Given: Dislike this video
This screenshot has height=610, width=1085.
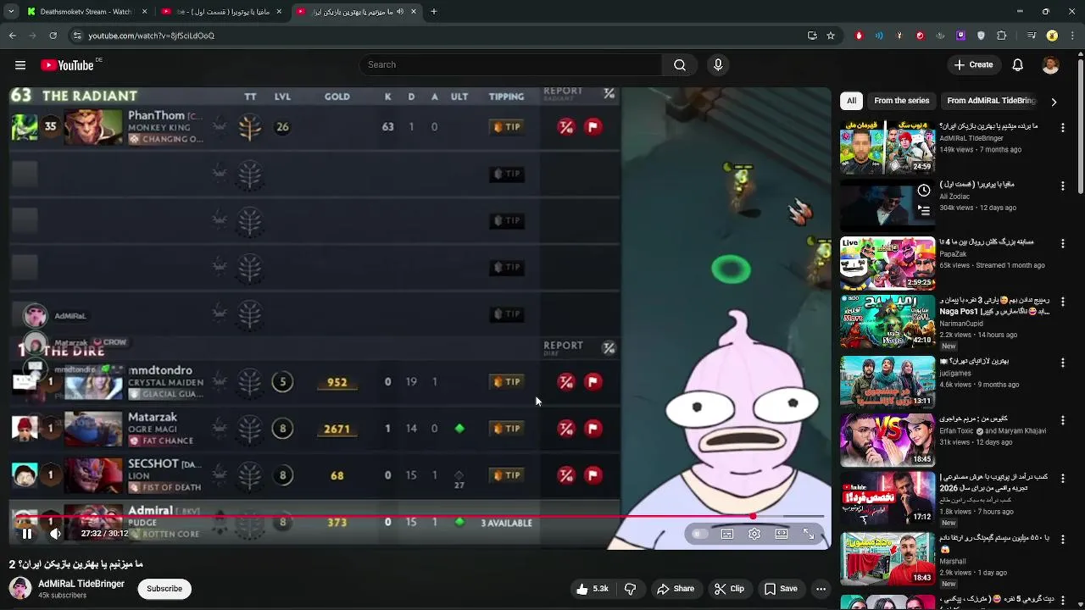Looking at the screenshot, I should pyautogui.click(x=630, y=589).
